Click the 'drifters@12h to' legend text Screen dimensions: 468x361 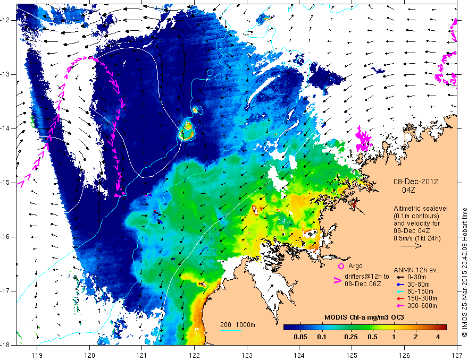[x=367, y=277]
